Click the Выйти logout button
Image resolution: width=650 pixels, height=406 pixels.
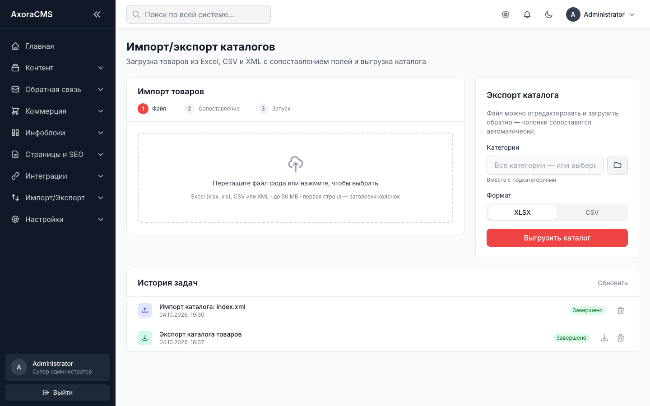click(x=57, y=392)
